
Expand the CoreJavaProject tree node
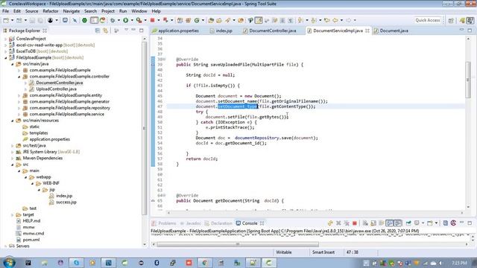5,39
